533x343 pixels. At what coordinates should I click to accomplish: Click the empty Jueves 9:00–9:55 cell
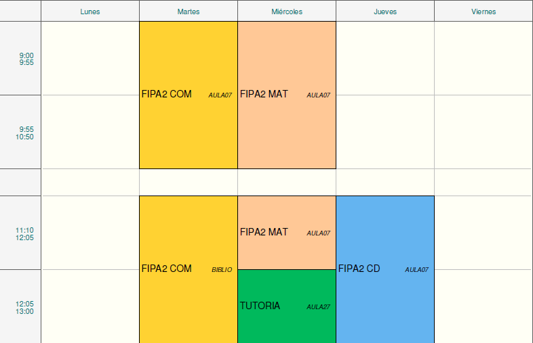point(384,59)
